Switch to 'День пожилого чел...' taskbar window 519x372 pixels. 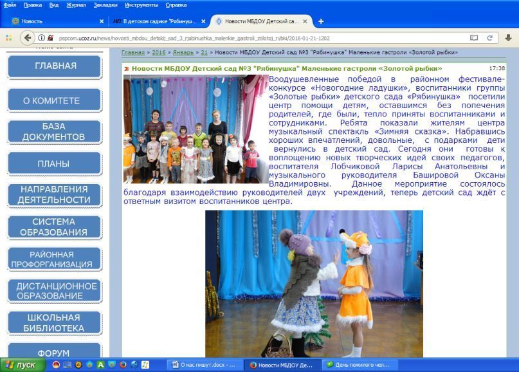point(360,365)
